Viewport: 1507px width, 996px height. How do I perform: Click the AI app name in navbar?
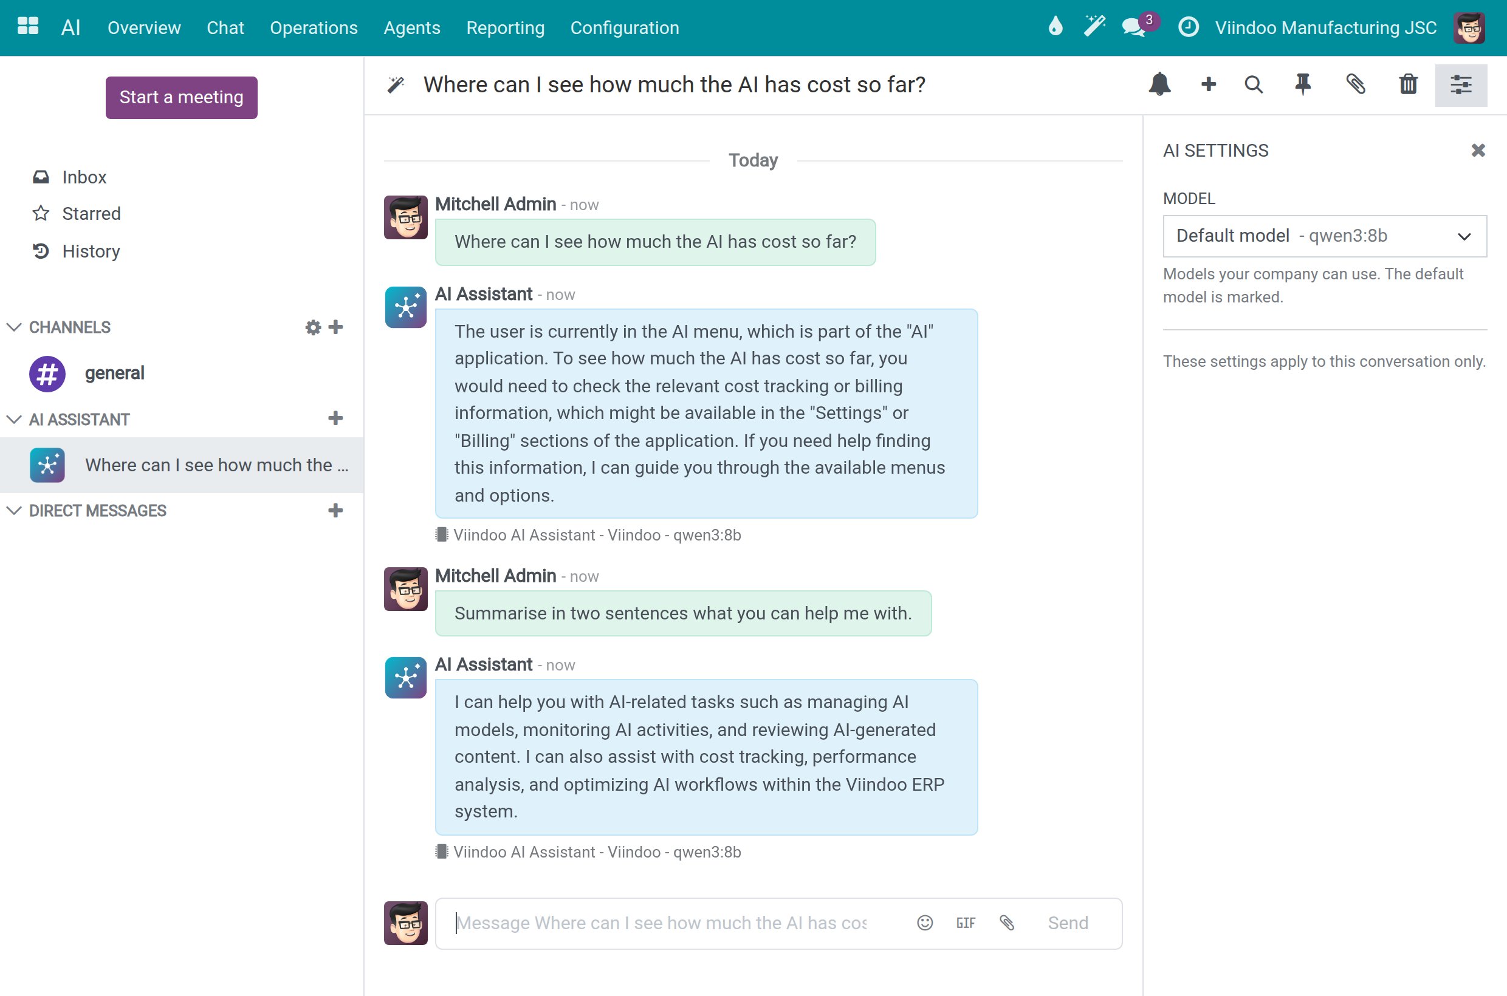pyautogui.click(x=70, y=28)
